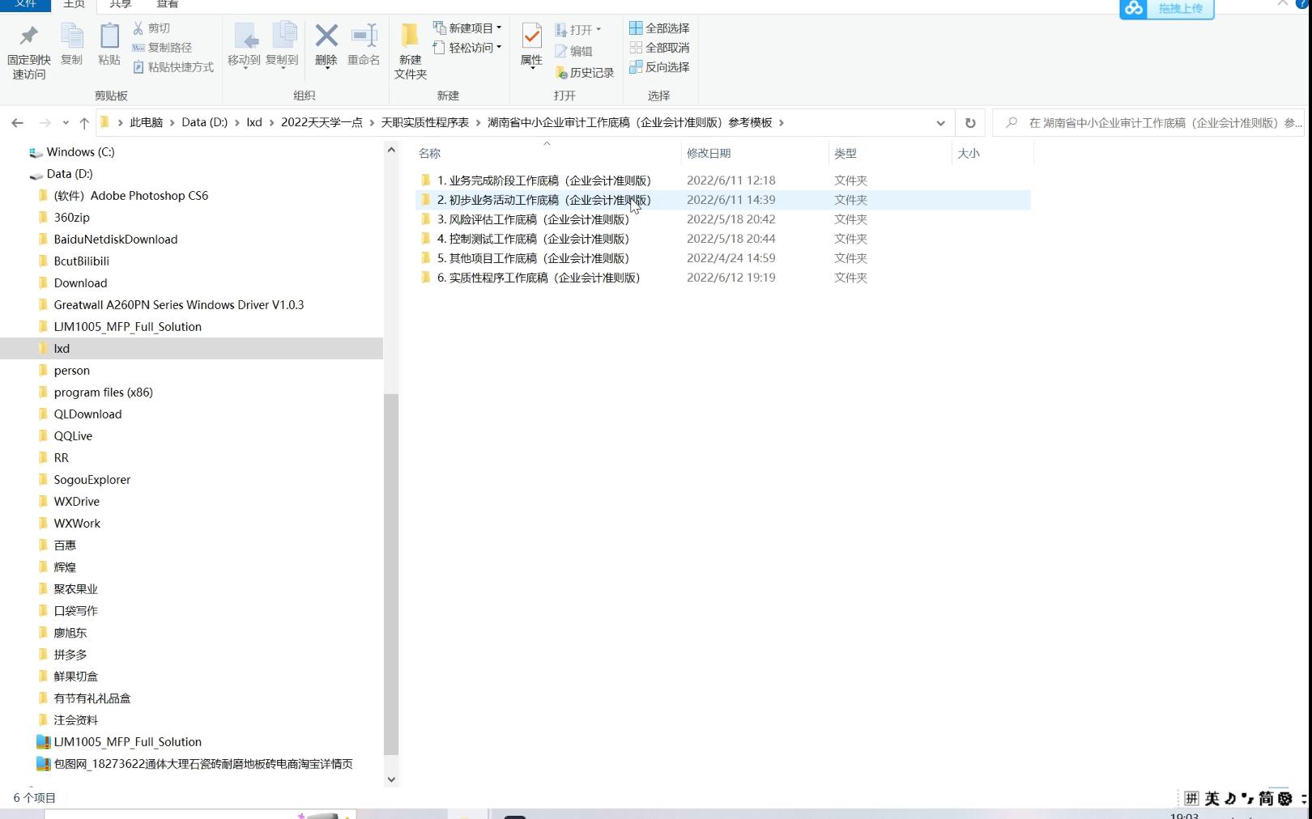Click 天职实质性程序表 breadcrumb
The width and height of the screenshot is (1312, 819).
tap(425, 123)
